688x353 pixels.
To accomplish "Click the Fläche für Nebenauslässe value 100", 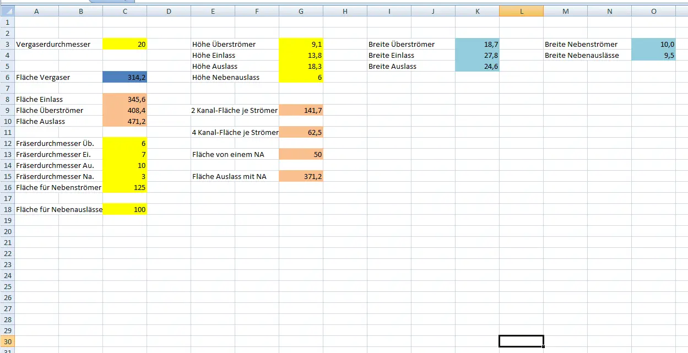I will coord(125,209).
